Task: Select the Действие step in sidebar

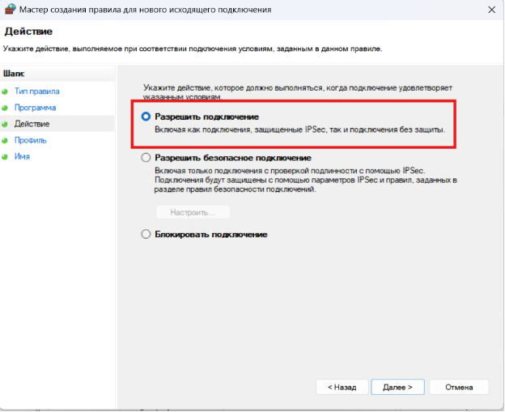Action: click(x=32, y=124)
